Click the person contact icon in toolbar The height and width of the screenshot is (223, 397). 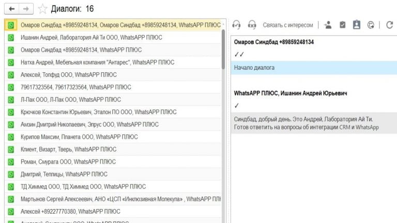coord(328,25)
